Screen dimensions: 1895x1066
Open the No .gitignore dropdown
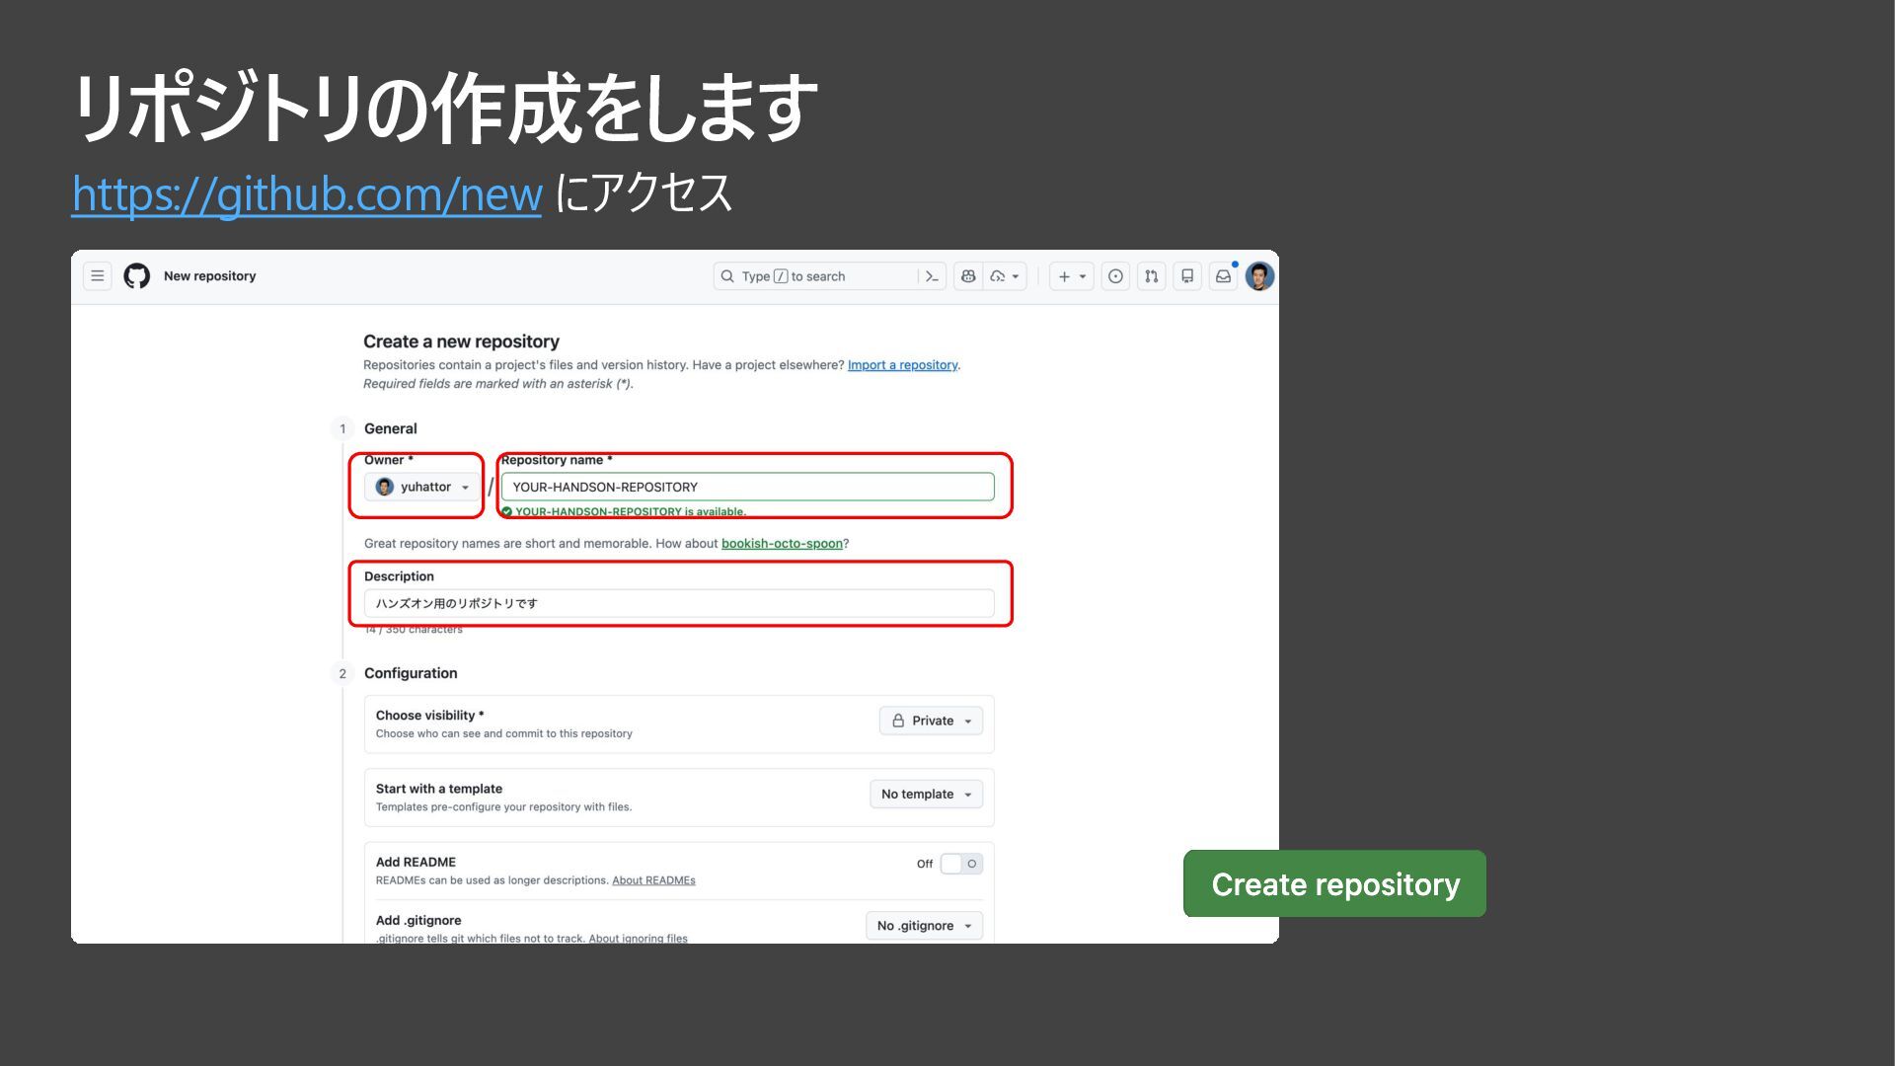924,926
